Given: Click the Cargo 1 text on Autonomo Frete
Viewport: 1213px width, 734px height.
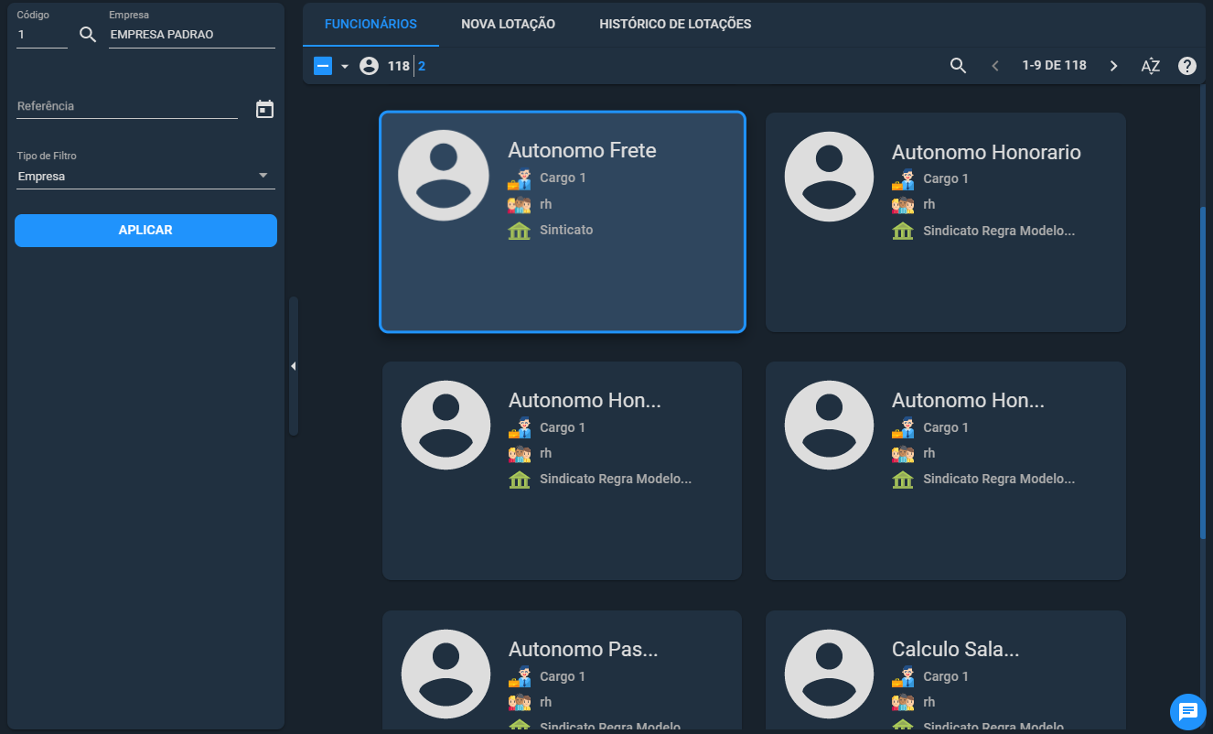Looking at the screenshot, I should coord(563,178).
